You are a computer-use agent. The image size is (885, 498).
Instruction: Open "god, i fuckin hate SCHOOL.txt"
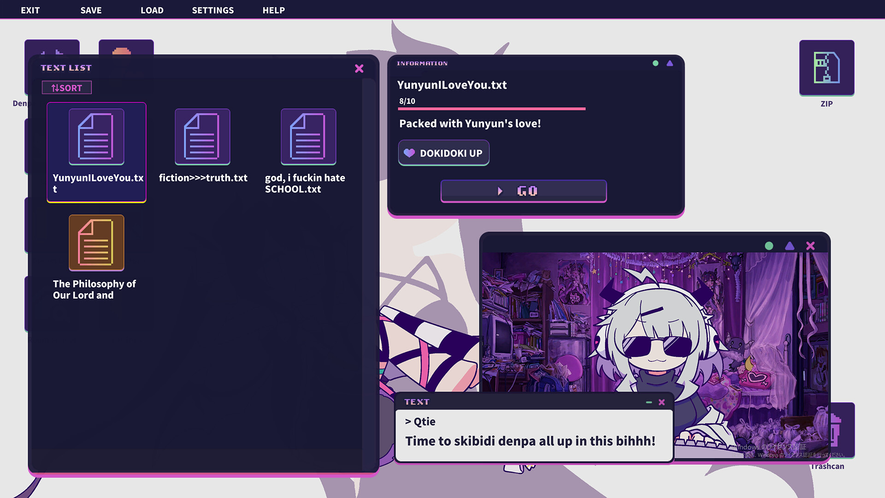[308, 137]
